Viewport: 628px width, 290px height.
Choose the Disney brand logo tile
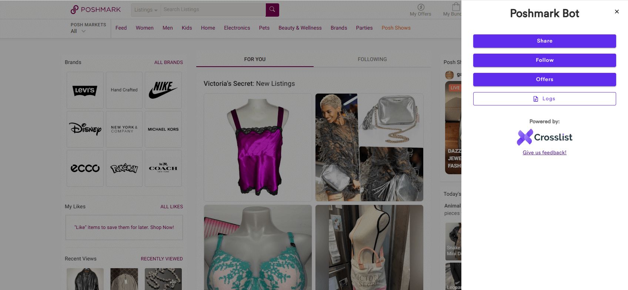[85, 129]
